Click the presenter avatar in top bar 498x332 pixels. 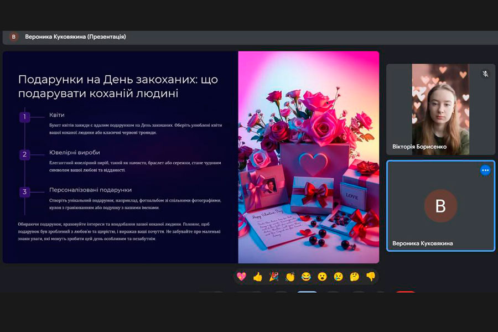tap(14, 37)
